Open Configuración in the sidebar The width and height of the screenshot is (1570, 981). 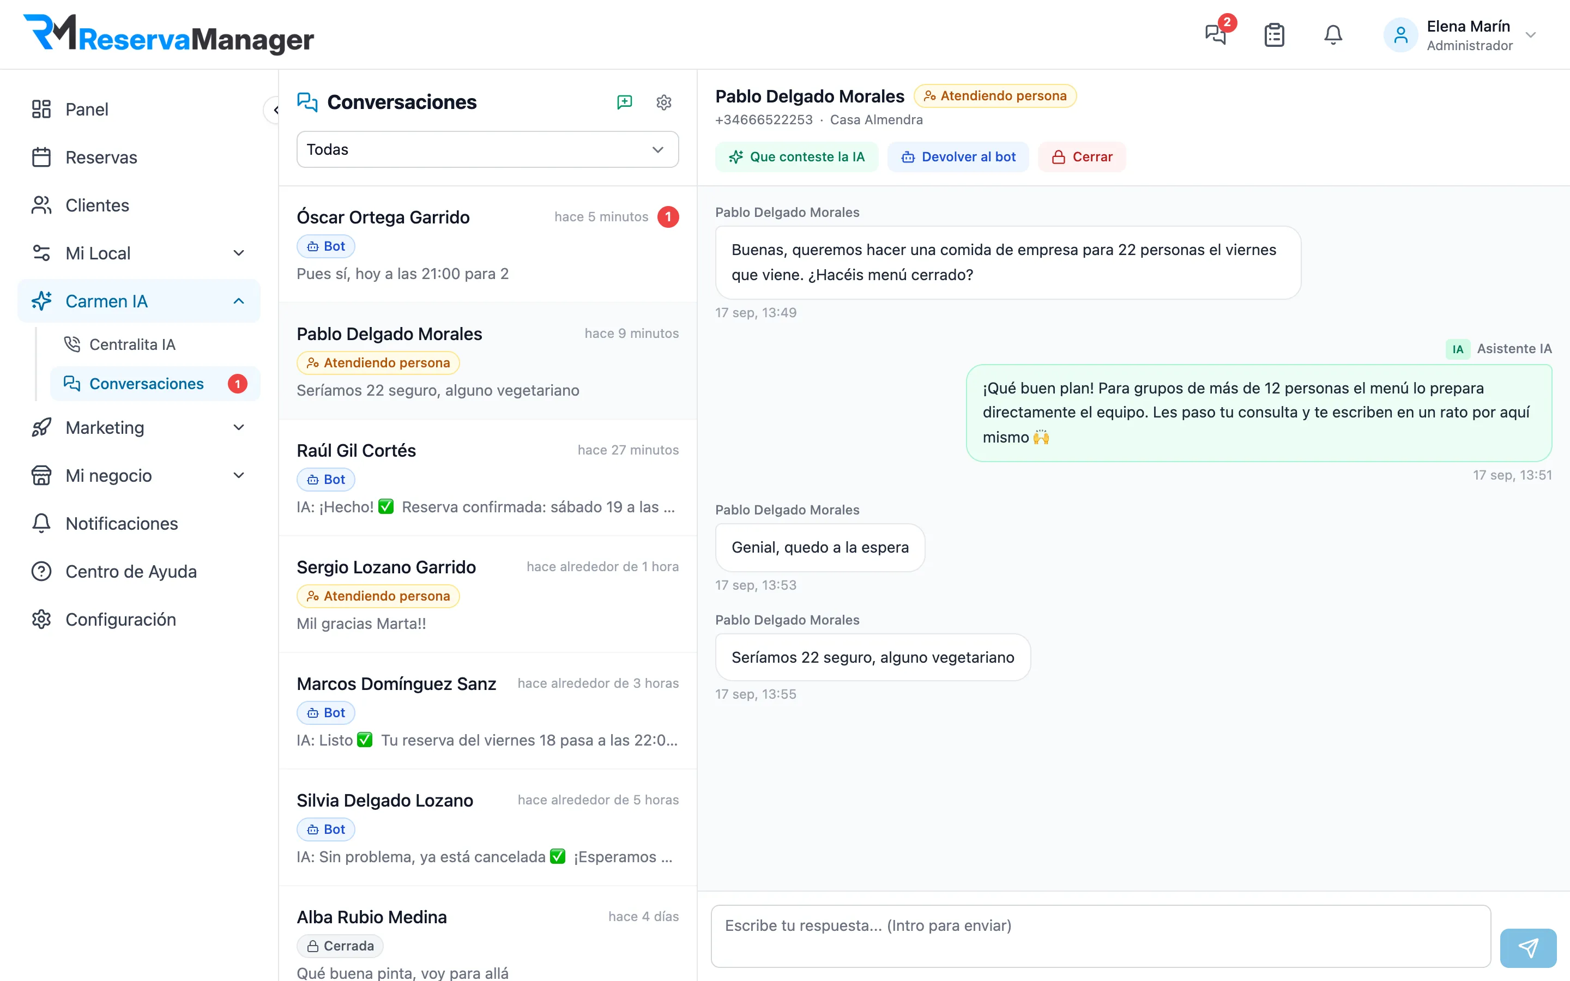tap(140, 619)
